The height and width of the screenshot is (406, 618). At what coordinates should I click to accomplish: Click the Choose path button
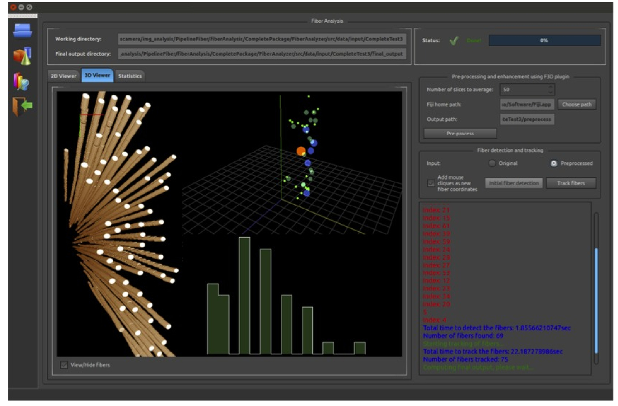click(577, 105)
